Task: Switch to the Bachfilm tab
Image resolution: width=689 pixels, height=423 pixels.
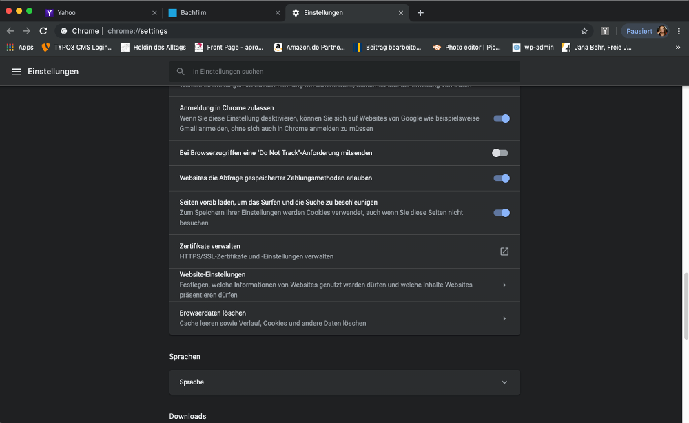Action: pos(224,12)
